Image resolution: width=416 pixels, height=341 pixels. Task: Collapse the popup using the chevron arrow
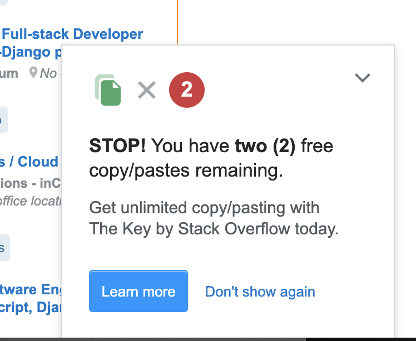tap(363, 78)
